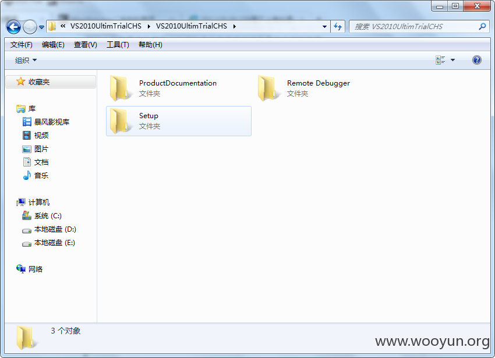Click the drive icon for E:

click(27, 244)
